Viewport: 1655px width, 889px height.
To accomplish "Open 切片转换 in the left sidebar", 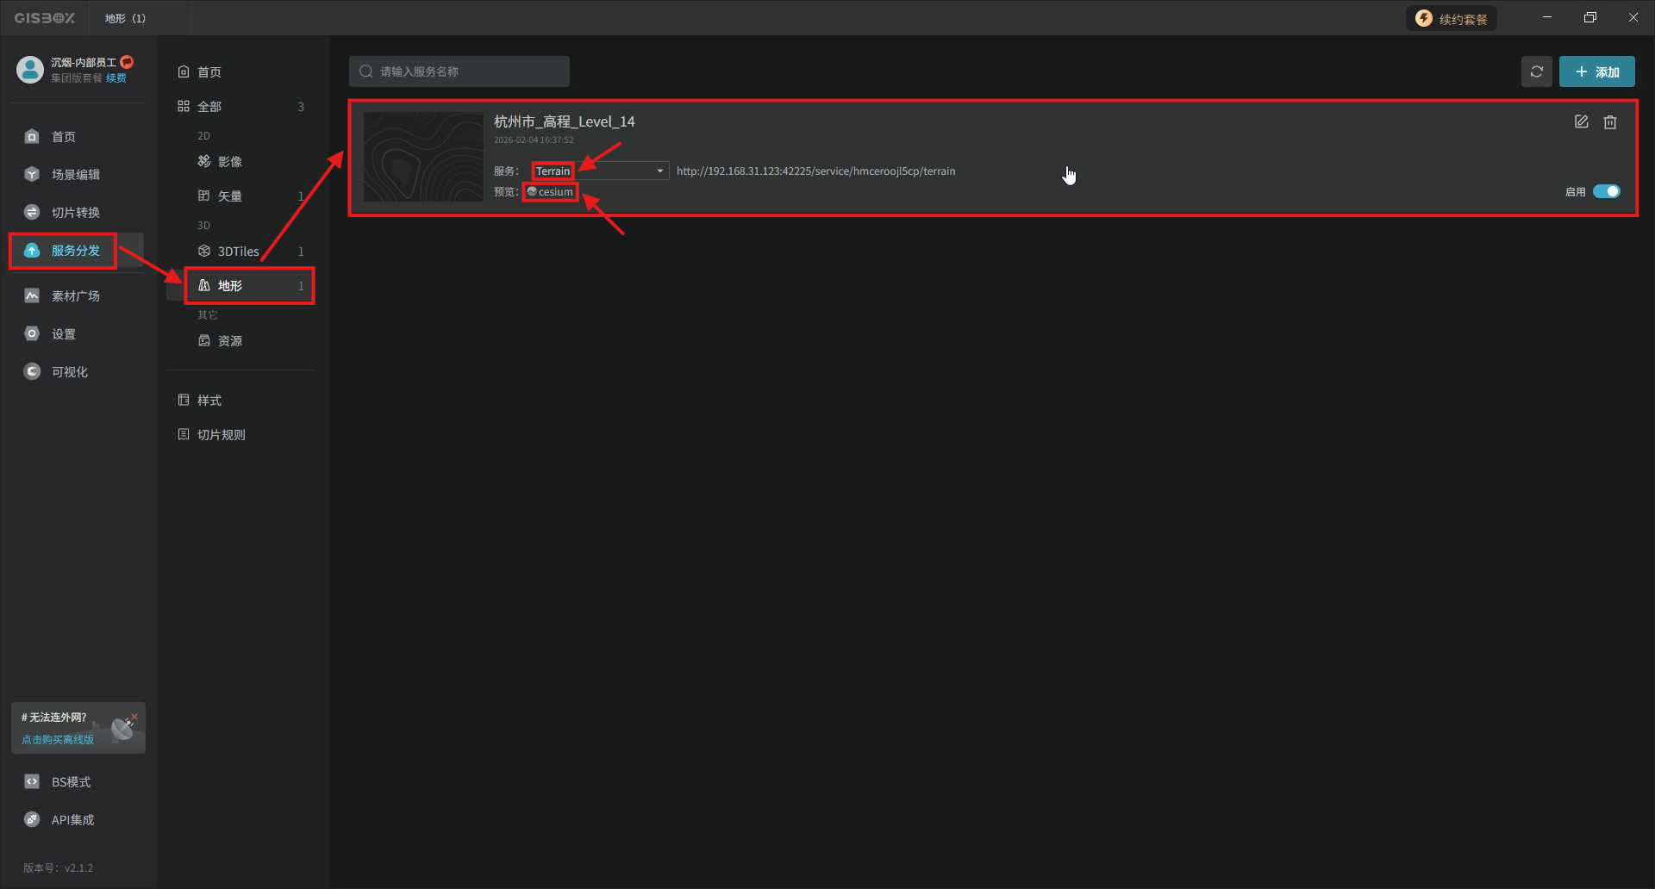I will (x=75, y=213).
